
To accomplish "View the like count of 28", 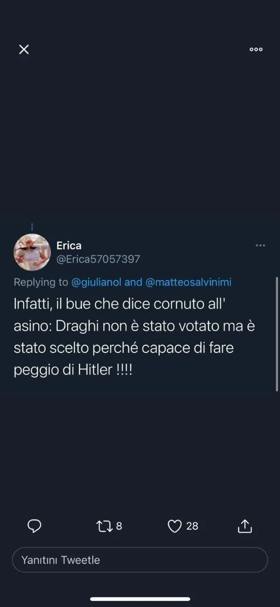I will pyautogui.click(x=192, y=526).
